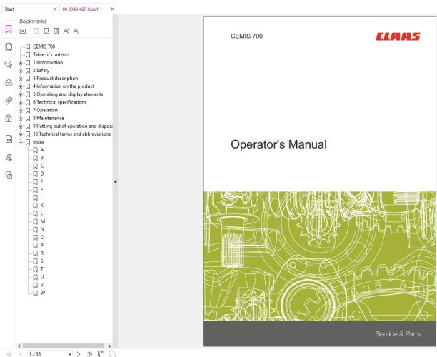Open Index entry M
The width and height of the screenshot is (437, 357).
point(43,221)
